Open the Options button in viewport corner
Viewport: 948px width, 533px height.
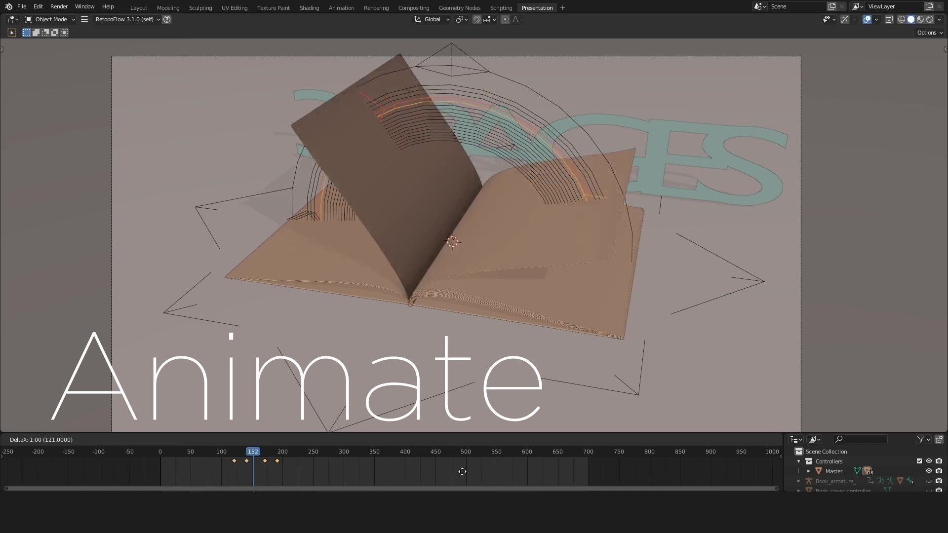click(x=929, y=32)
